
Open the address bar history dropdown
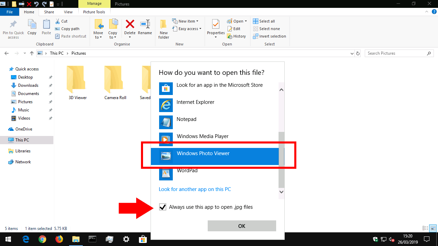(x=352, y=54)
